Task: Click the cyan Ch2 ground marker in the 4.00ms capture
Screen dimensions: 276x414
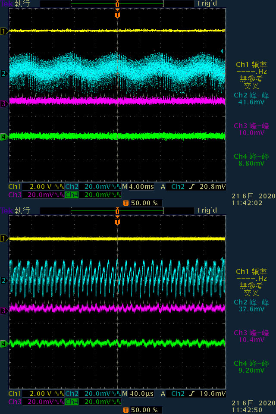Action: [x=4, y=73]
